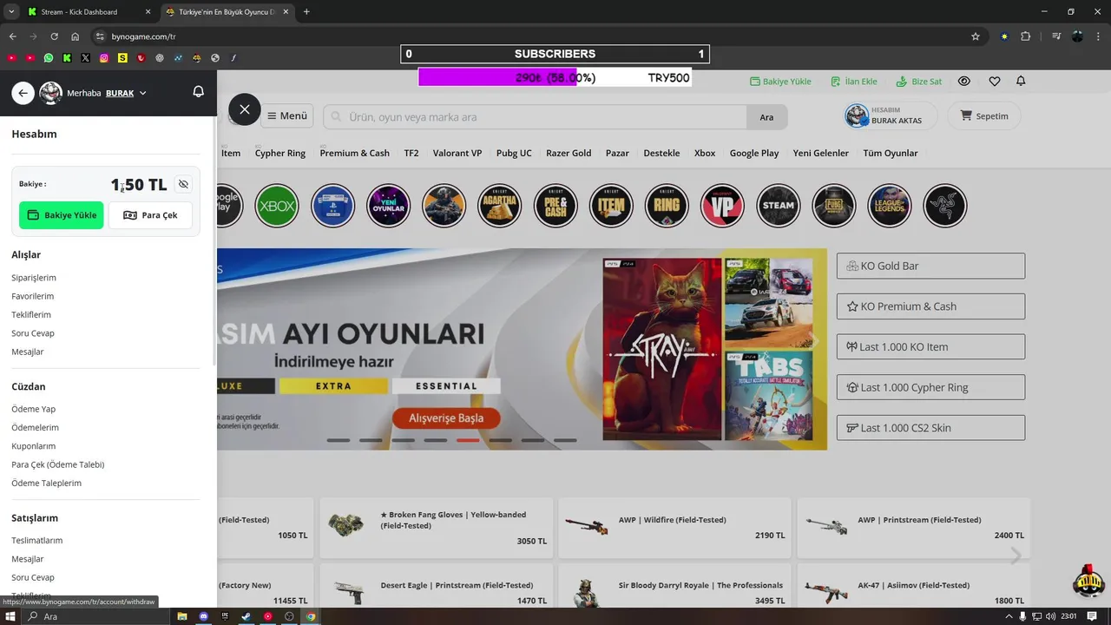Close the sidebar with the X button
Screen dimensions: 1111x625
pos(245,109)
